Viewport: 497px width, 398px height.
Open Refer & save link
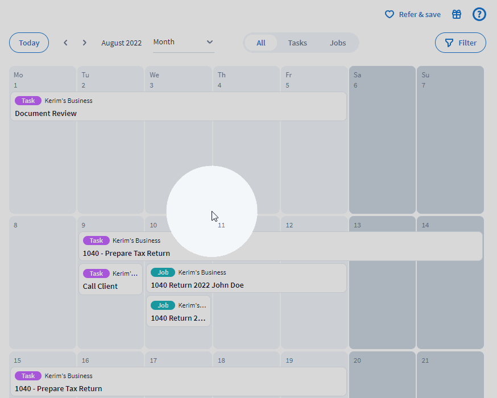point(420,14)
